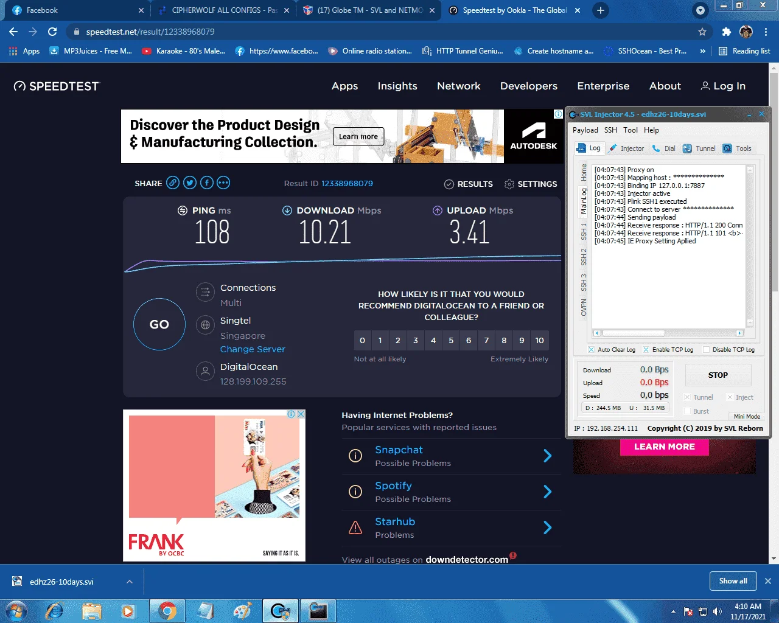This screenshot has height=623, width=779.
Task: Click the Speedtest logo
Action: (56, 86)
